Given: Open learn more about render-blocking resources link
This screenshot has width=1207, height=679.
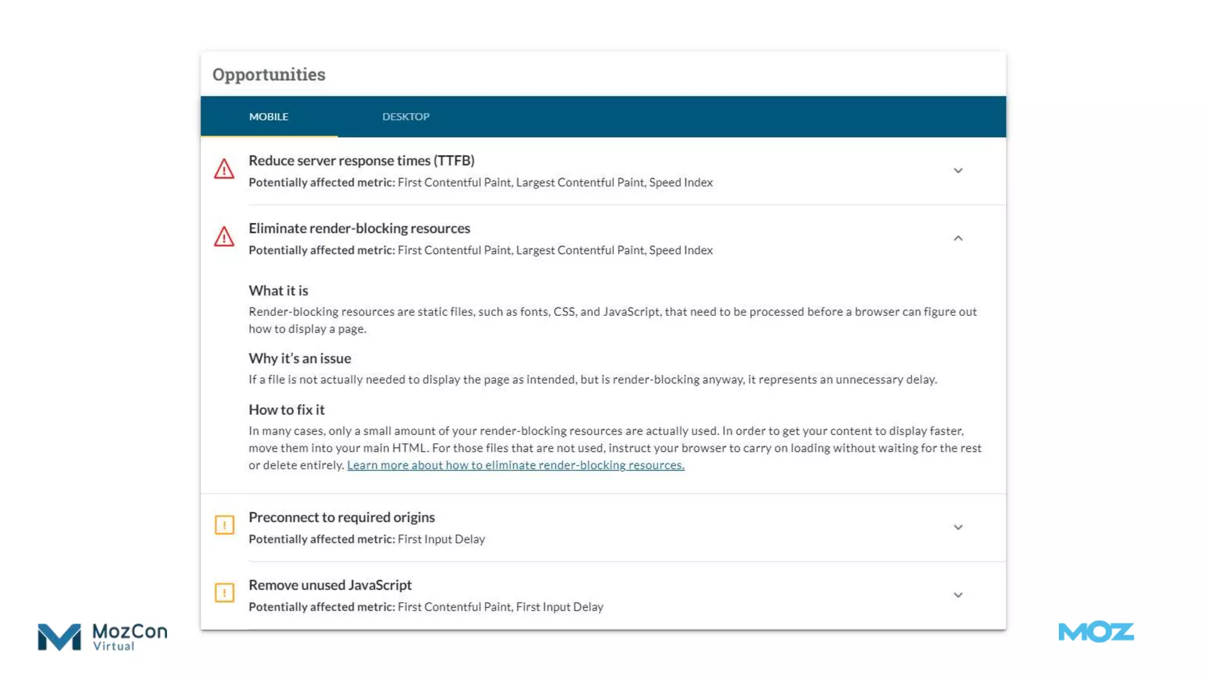Looking at the screenshot, I should click(516, 465).
